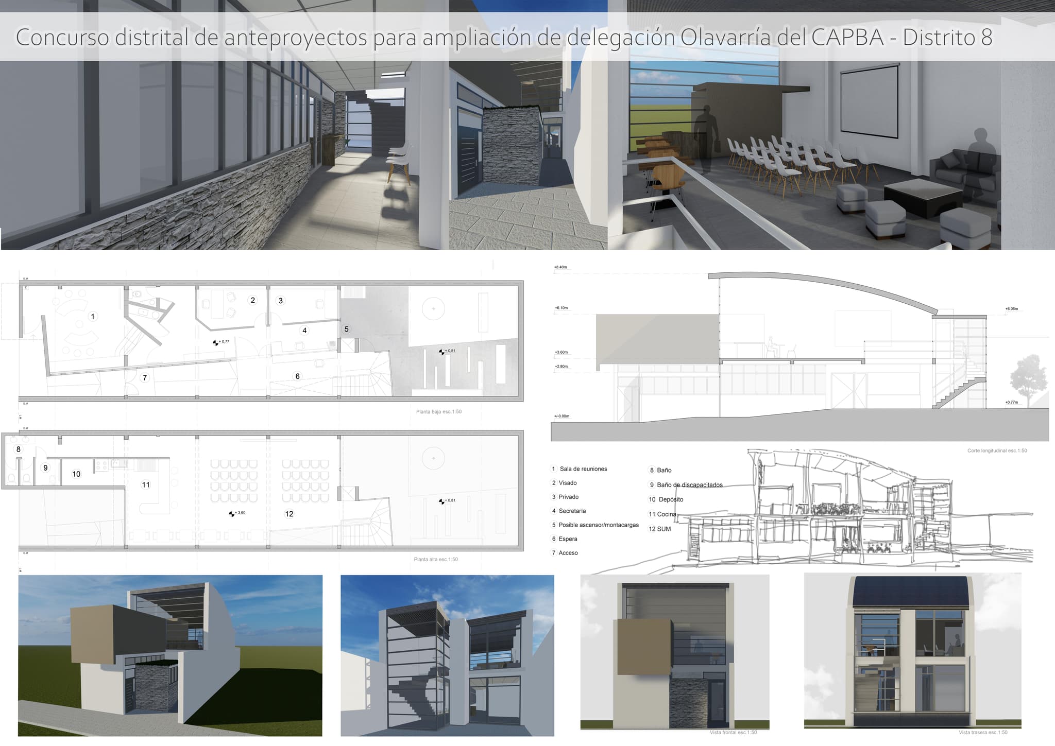1055x746 pixels.
Task: Click the '+6.05m' height mark on the section's right side
Action: [1011, 309]
